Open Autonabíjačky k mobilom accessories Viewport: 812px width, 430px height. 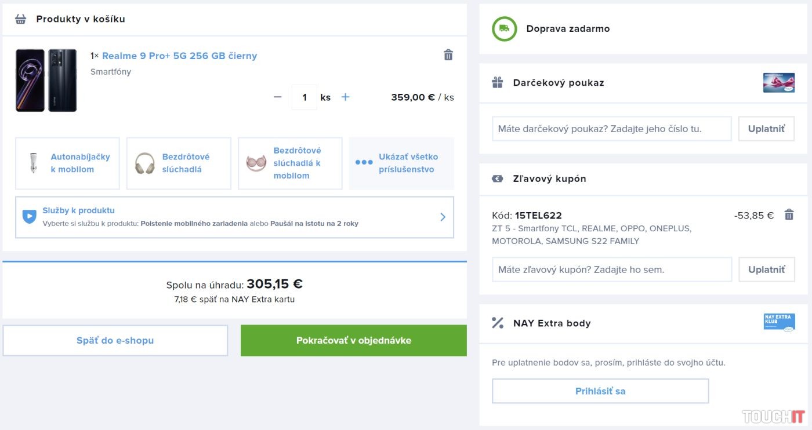tap(67, 163)
